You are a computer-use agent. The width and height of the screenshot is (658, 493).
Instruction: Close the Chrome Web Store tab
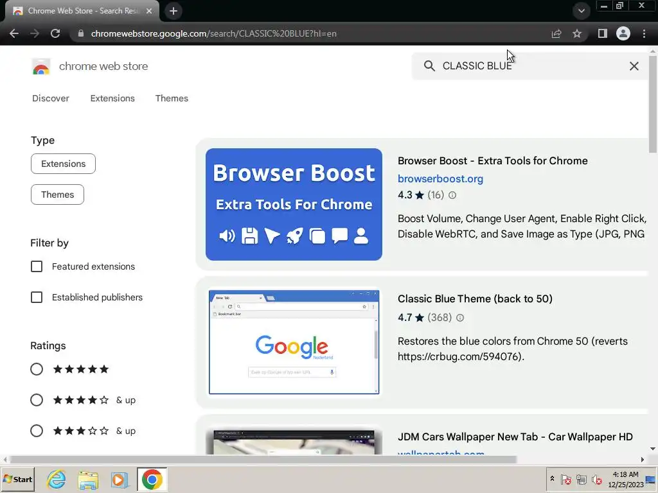point(149,11)
